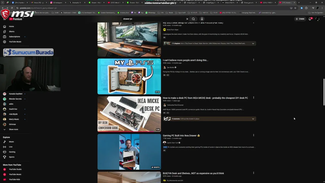Screen dimensions: 325x183
Task: Start voice search with microphone icon
Action: click(202, 19)
